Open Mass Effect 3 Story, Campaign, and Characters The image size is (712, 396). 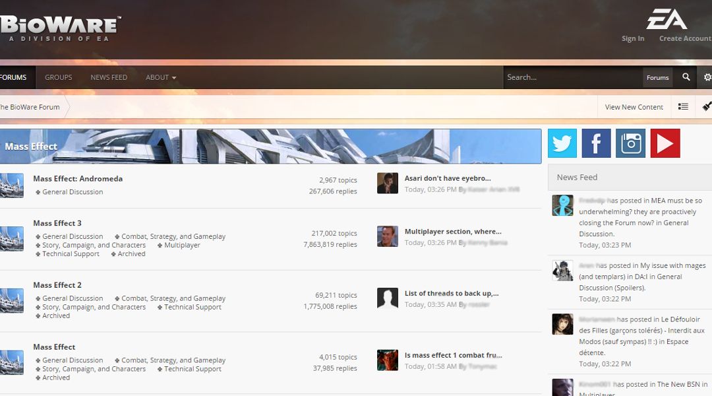(x=94, y=245)
